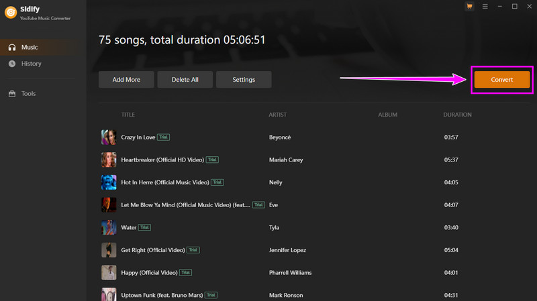Viewport: 537px width, 301px height.
Task: Select the Uptown Funk title
Action: pos(162,295)
